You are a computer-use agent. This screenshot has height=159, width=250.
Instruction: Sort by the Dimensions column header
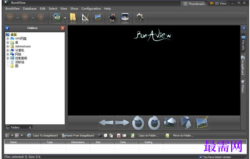(78, 142)
